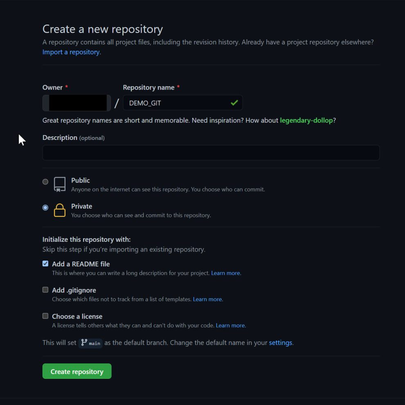Open the settings link for default branch

[280, 342]
